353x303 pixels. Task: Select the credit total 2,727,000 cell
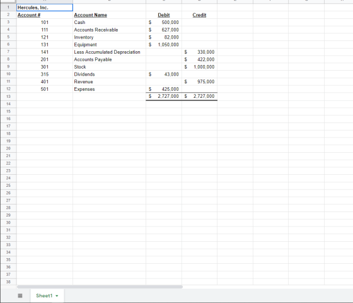click(199, 96)
